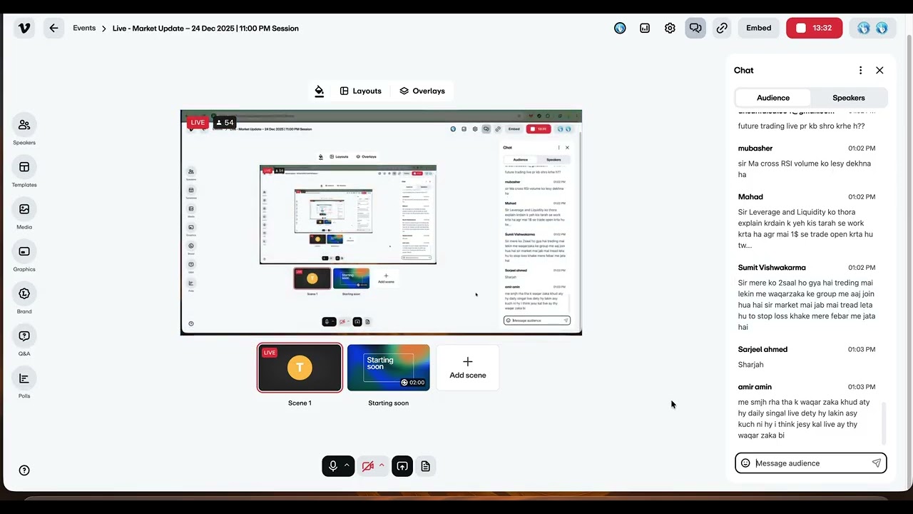
Task: Click Sarjeel ahmed's name in chat
Action: [762, 350]
